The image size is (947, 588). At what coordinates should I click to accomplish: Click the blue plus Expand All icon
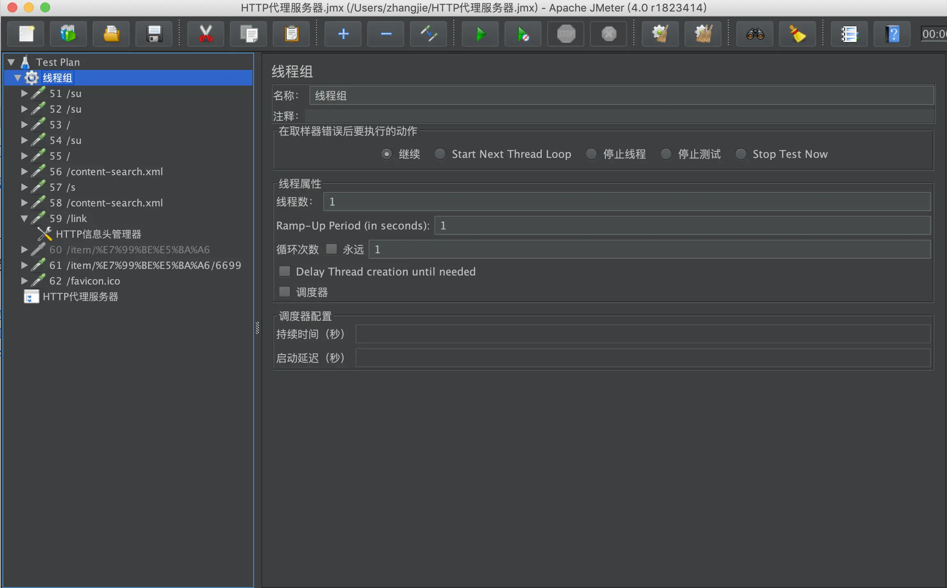coord(343,34)
